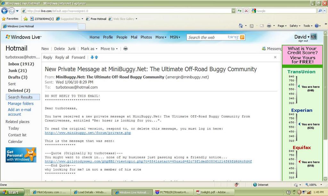Open the Safety menu dropdown

tap(295, 26)
